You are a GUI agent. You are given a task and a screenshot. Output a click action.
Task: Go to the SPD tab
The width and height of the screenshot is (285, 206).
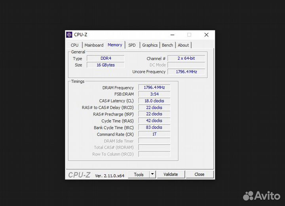pyautogui.click(x=132, y=45)
